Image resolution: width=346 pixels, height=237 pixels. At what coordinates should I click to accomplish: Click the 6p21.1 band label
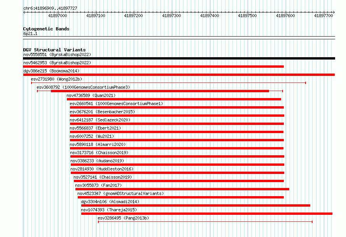click(x=30, y=33)
